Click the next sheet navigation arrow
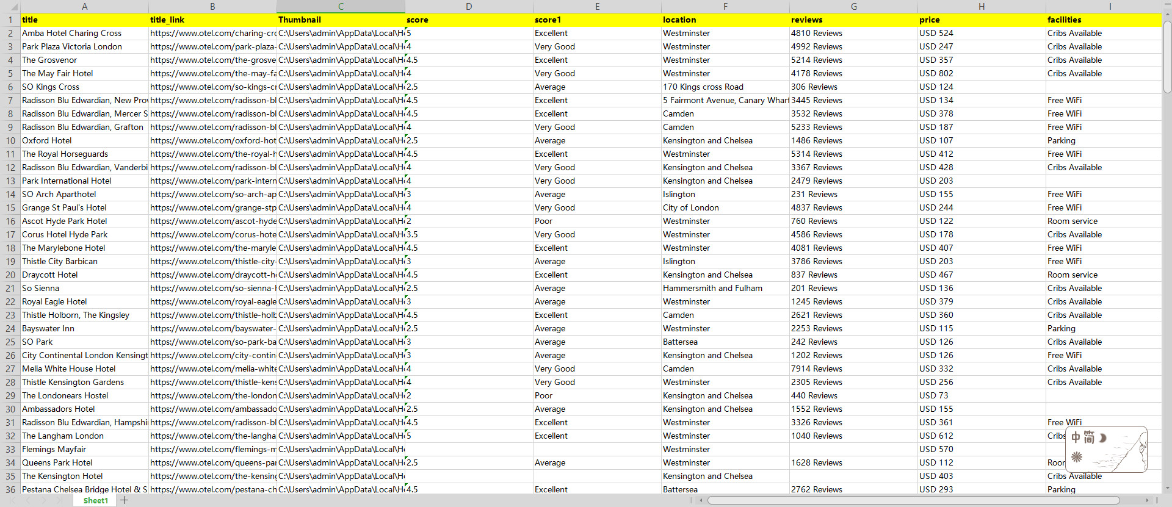Image resolution: width=1172 pixels, height=507 pixels. pyautogui.click(x=43, y=500)
